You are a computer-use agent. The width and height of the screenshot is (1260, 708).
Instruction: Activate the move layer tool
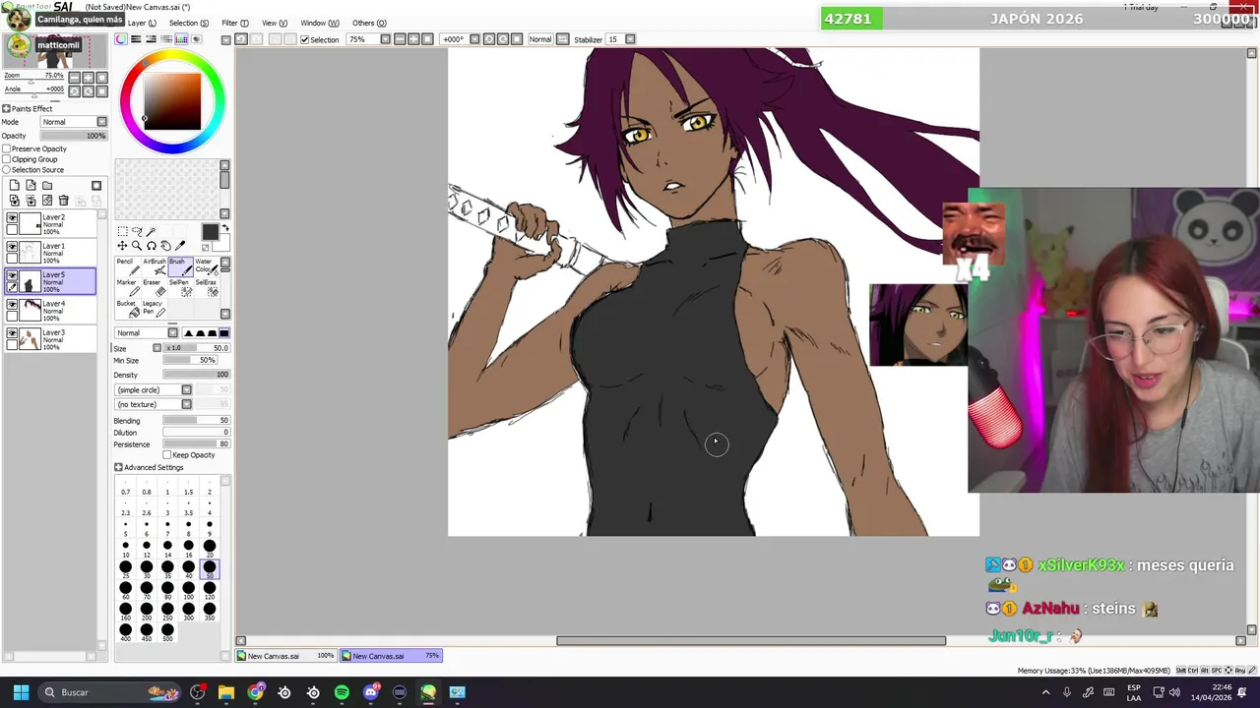pos(123,246)
